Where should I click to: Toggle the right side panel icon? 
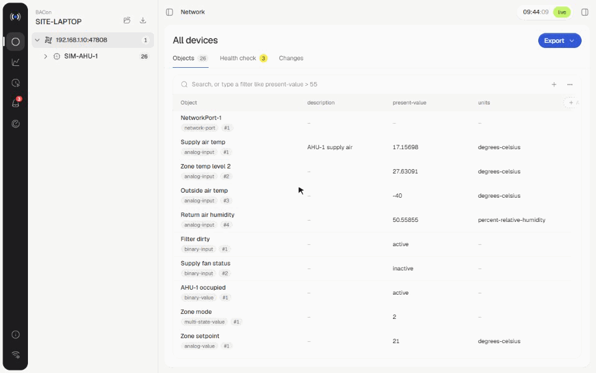tap(585, 12)
